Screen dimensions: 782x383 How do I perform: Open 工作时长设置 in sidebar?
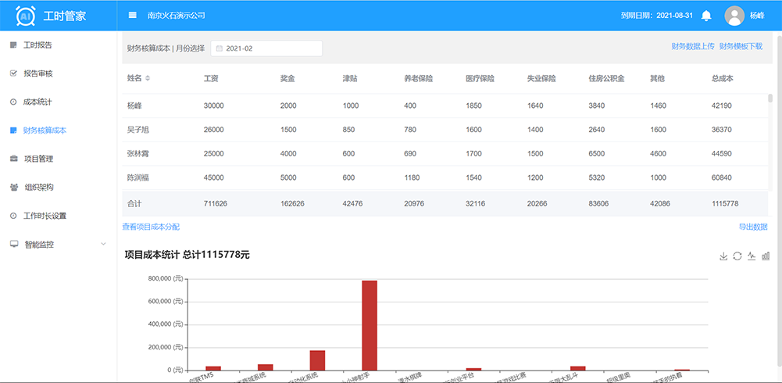pyautogui.click(x=45, y=216)
